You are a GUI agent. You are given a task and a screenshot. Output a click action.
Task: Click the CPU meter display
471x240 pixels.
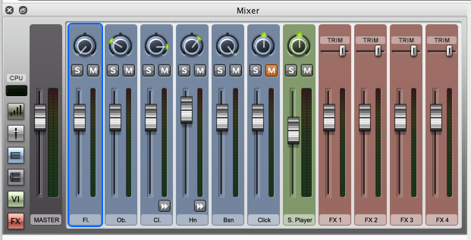click(x=17, y=91)
